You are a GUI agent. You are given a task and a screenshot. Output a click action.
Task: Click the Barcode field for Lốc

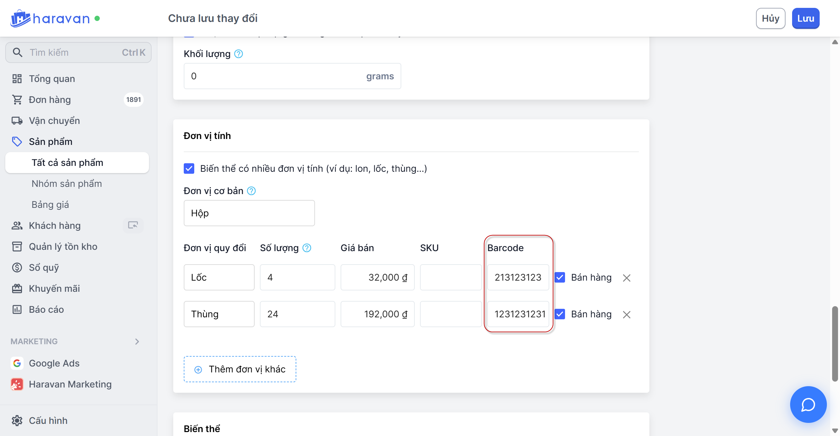[x=518, y=277]
